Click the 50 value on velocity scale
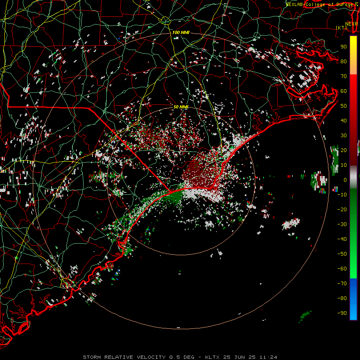 tap(344, 106)
